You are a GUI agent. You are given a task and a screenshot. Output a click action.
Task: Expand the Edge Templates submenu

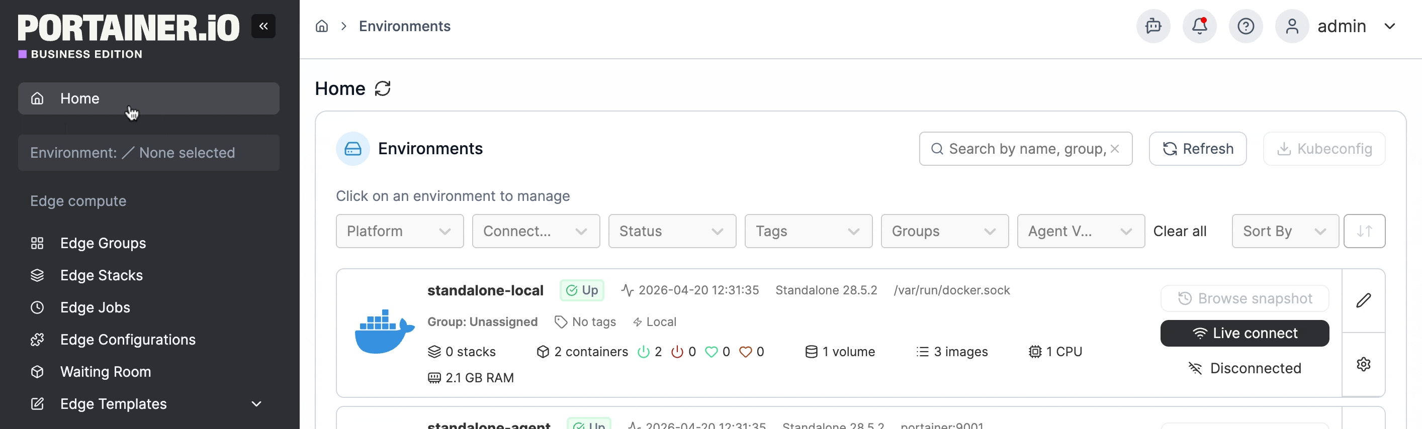pos(256,404)
